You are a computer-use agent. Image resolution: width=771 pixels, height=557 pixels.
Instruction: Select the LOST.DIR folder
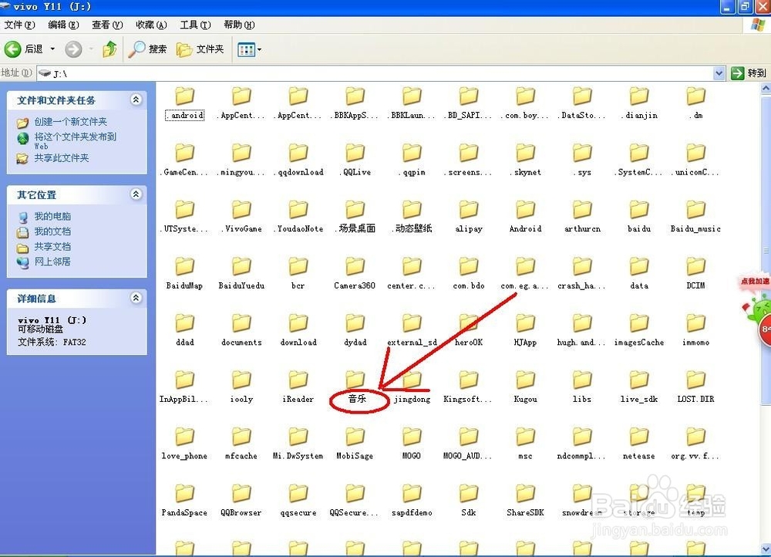coord(695,388)
